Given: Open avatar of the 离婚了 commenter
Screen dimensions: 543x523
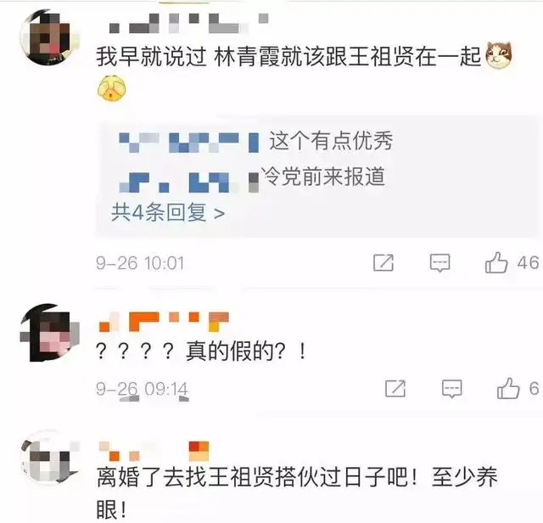Looking at the screenshot, I should pos(49,458).
